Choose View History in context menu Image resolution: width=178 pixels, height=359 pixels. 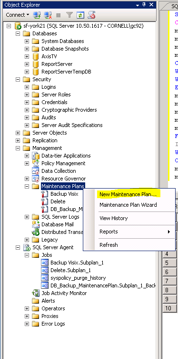[113, 218]
